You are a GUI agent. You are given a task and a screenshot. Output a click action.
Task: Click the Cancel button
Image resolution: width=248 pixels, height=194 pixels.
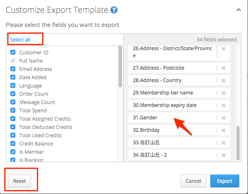[193, 181]
